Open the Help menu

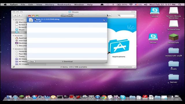[x=90, y=5]
